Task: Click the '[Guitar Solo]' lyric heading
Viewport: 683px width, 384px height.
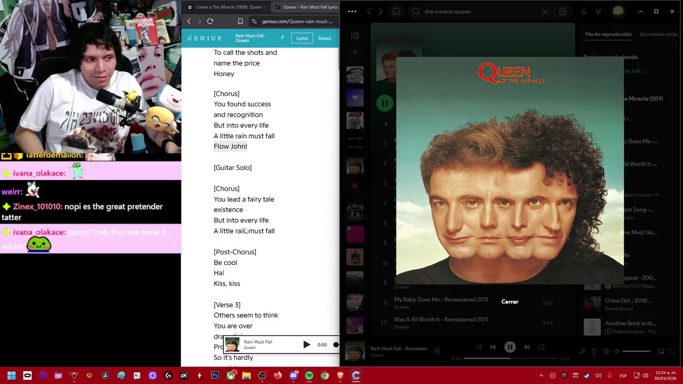Action: click(233, 167)
